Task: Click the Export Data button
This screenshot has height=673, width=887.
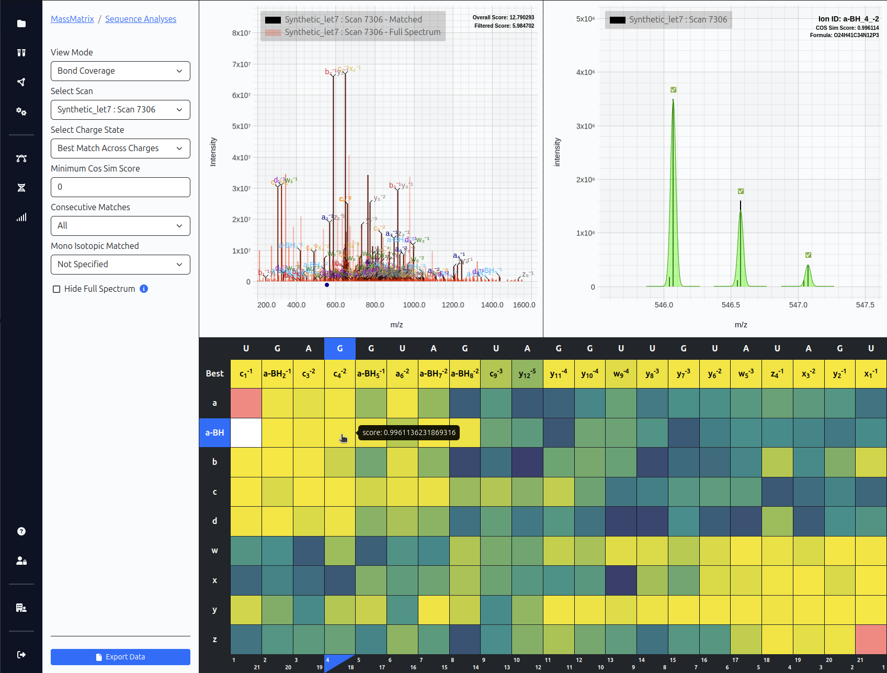Action: click(x=120, y=657)
